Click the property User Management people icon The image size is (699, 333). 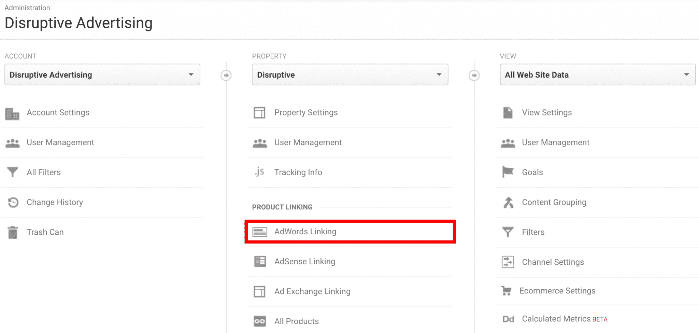pos(260,143)
